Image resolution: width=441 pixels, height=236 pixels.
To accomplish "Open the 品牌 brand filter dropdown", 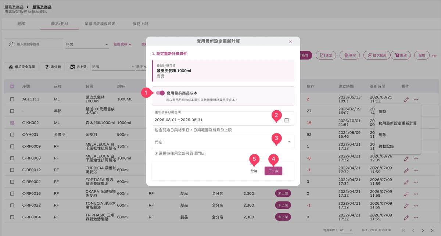I will pyautogui.click(x=113, y=67).
